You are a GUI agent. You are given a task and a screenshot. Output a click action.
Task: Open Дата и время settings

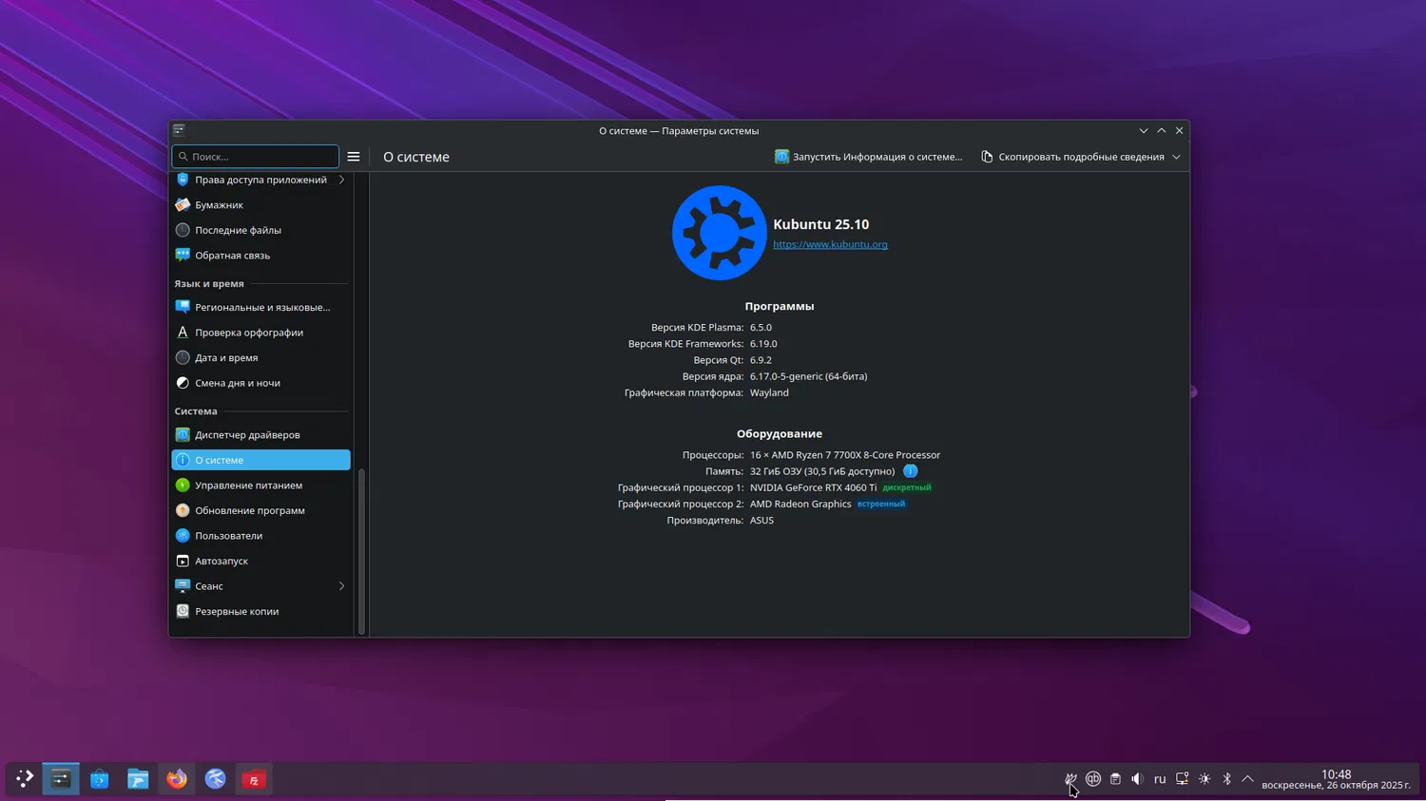260,357
